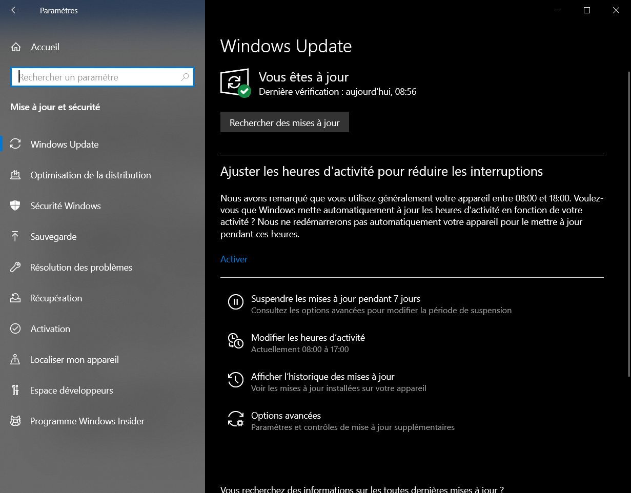Click the history icon for update history
This screenshot has width=631, height=493.
click(235, 380)
